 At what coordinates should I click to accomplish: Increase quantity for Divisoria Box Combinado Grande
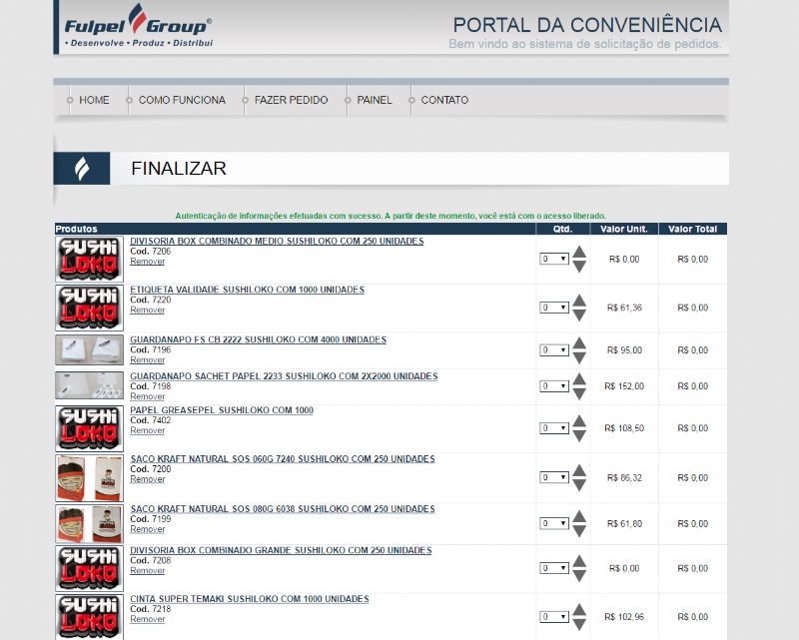click(x=579, y=561)
